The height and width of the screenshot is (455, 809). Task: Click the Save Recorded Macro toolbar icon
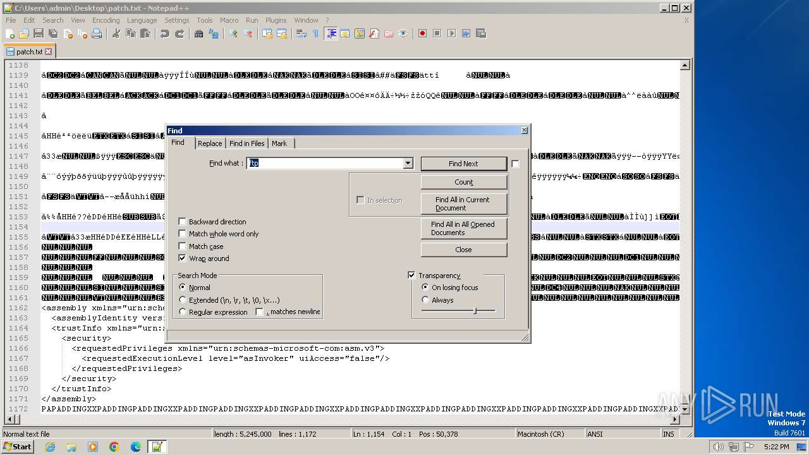[480, 33]
